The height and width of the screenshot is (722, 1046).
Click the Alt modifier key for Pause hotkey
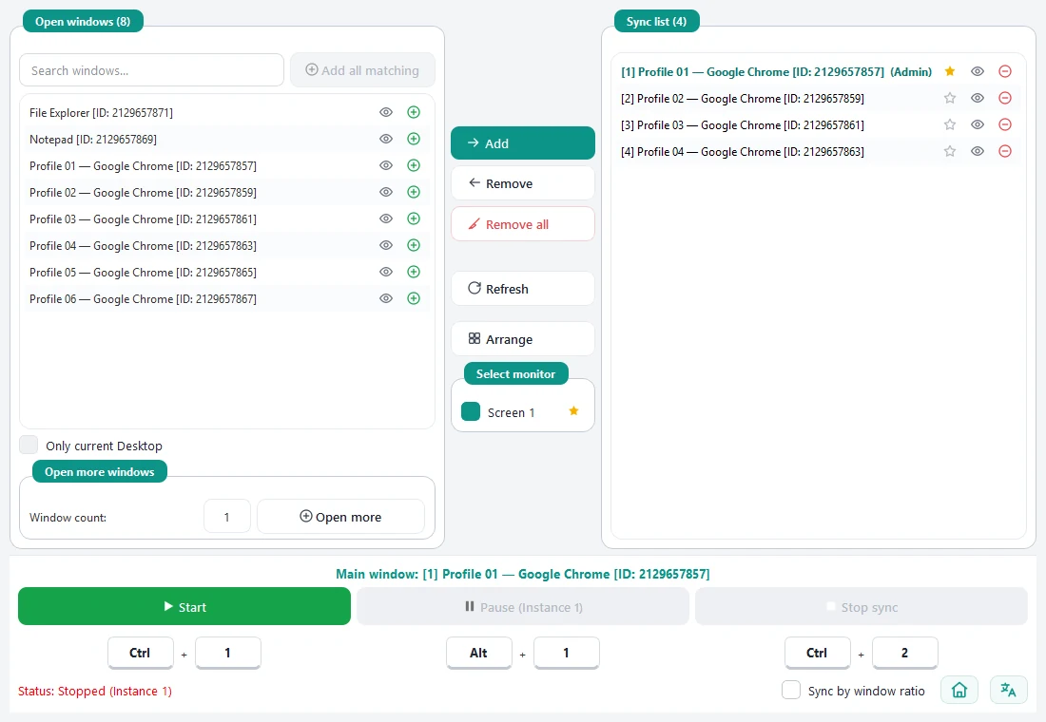[x=479, y=653]
